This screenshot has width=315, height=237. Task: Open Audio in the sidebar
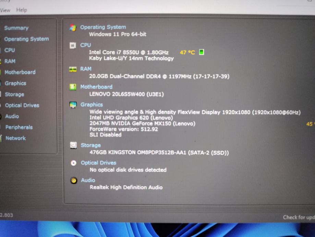tap(12, 116)
